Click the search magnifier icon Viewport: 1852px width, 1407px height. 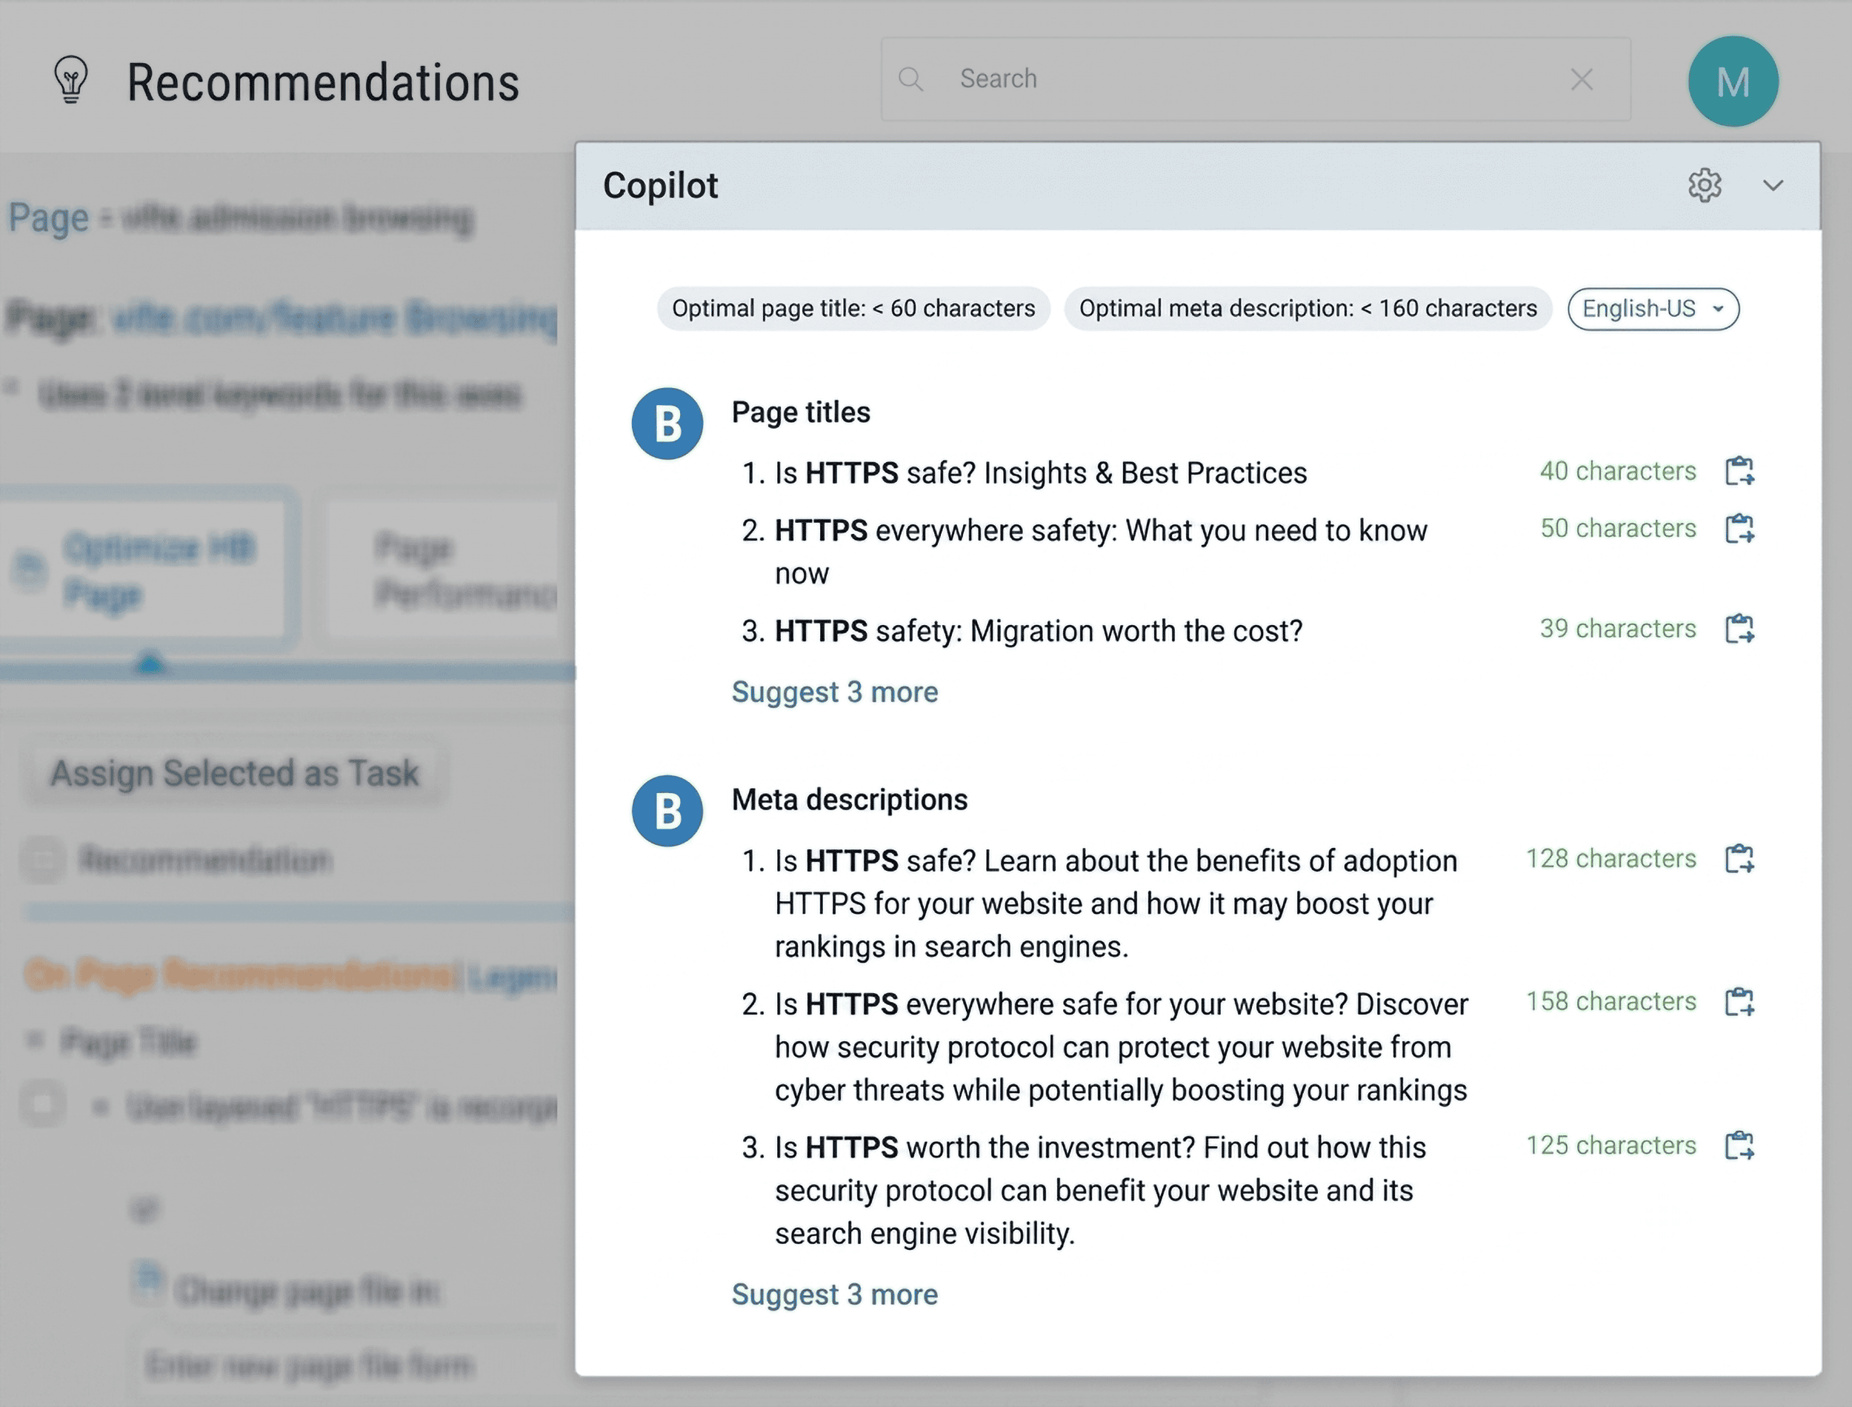click(x=910, y=79)
